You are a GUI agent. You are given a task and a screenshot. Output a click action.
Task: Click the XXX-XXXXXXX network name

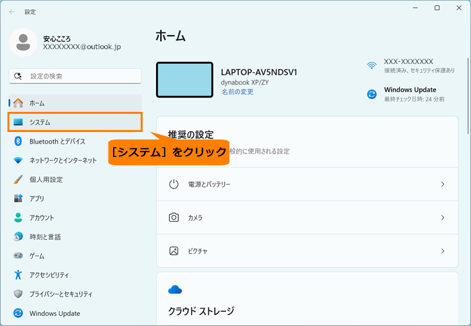pyautogui.click(x=408, y=62)
